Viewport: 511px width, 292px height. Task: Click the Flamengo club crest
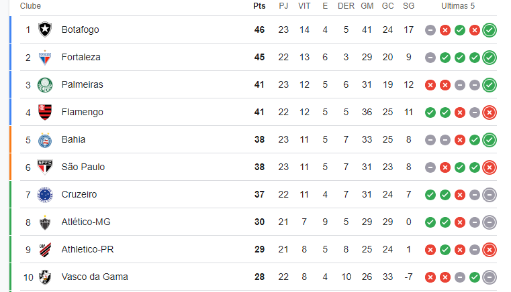coord(45,113)
